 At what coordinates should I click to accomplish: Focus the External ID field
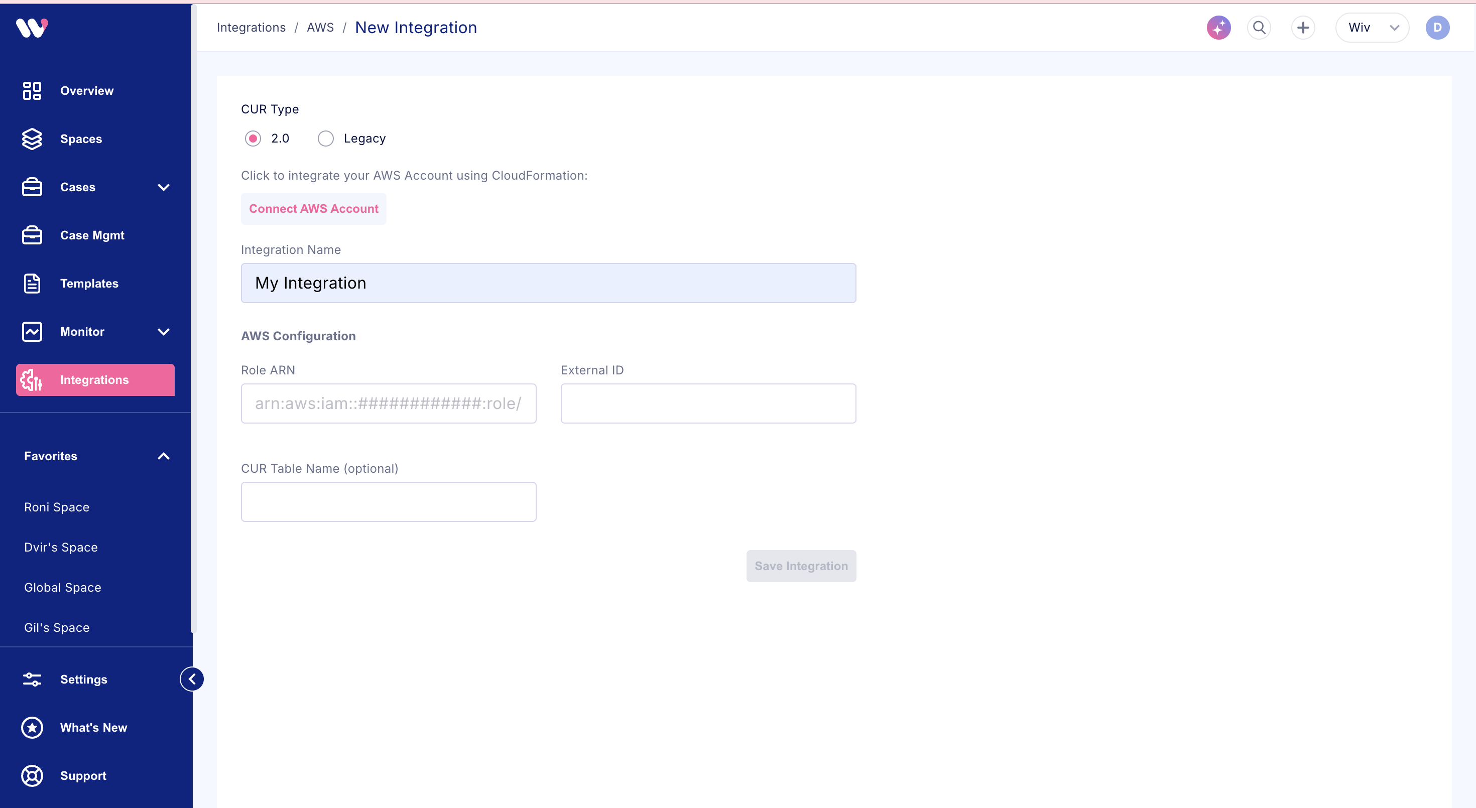pos(708,403)
